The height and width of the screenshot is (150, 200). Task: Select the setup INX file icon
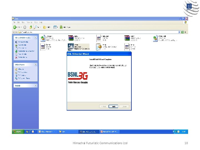click(x=127, y=47)
